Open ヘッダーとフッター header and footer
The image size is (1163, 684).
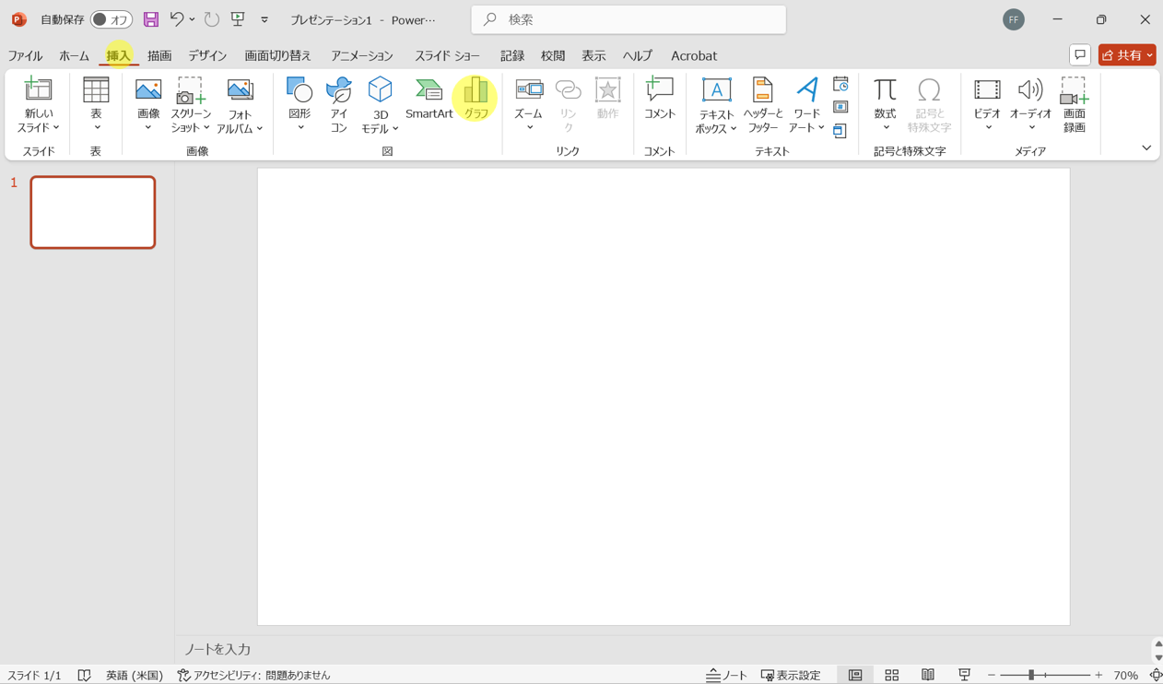point(763,104)
